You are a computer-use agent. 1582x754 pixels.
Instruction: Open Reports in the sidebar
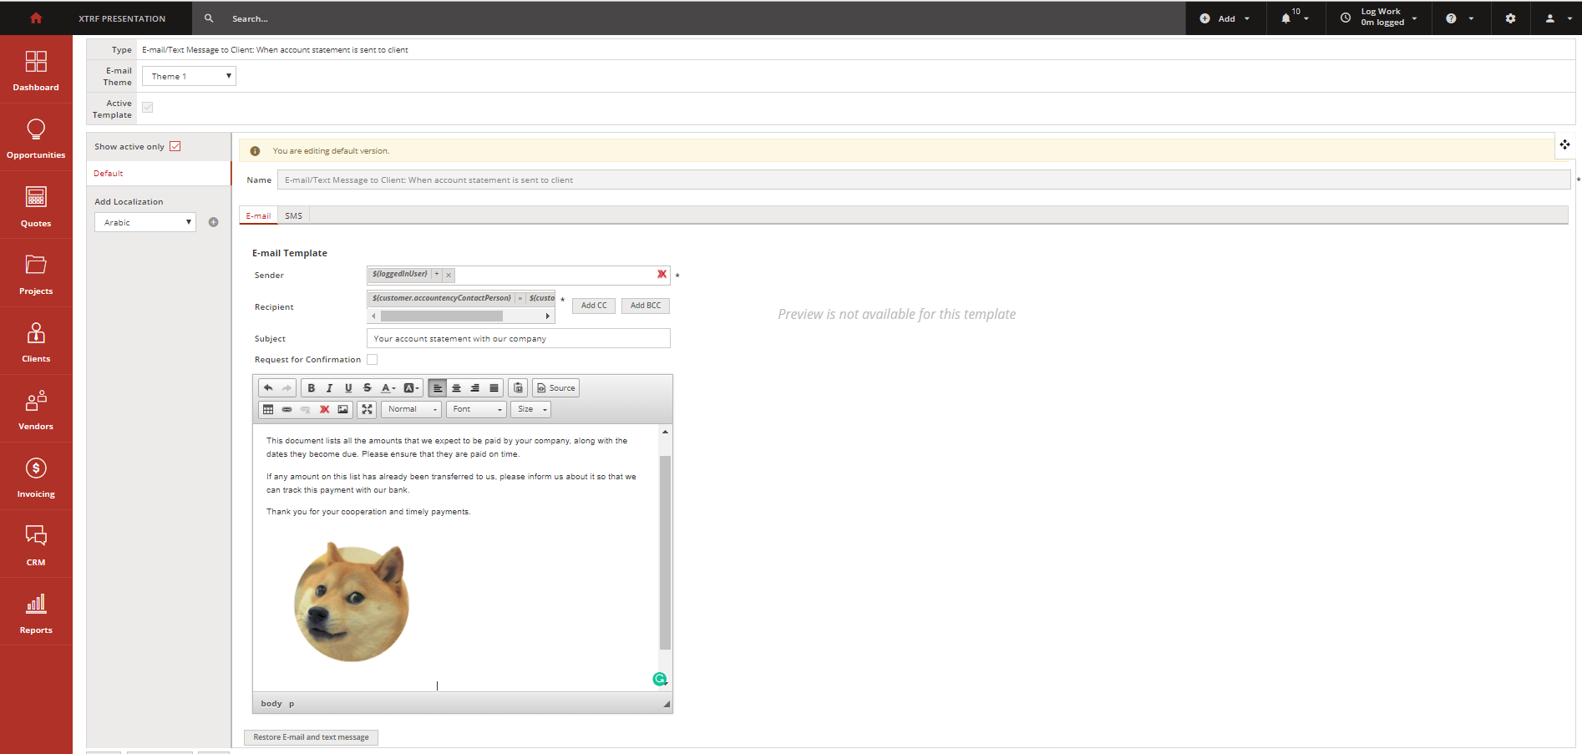coord(36,612)
